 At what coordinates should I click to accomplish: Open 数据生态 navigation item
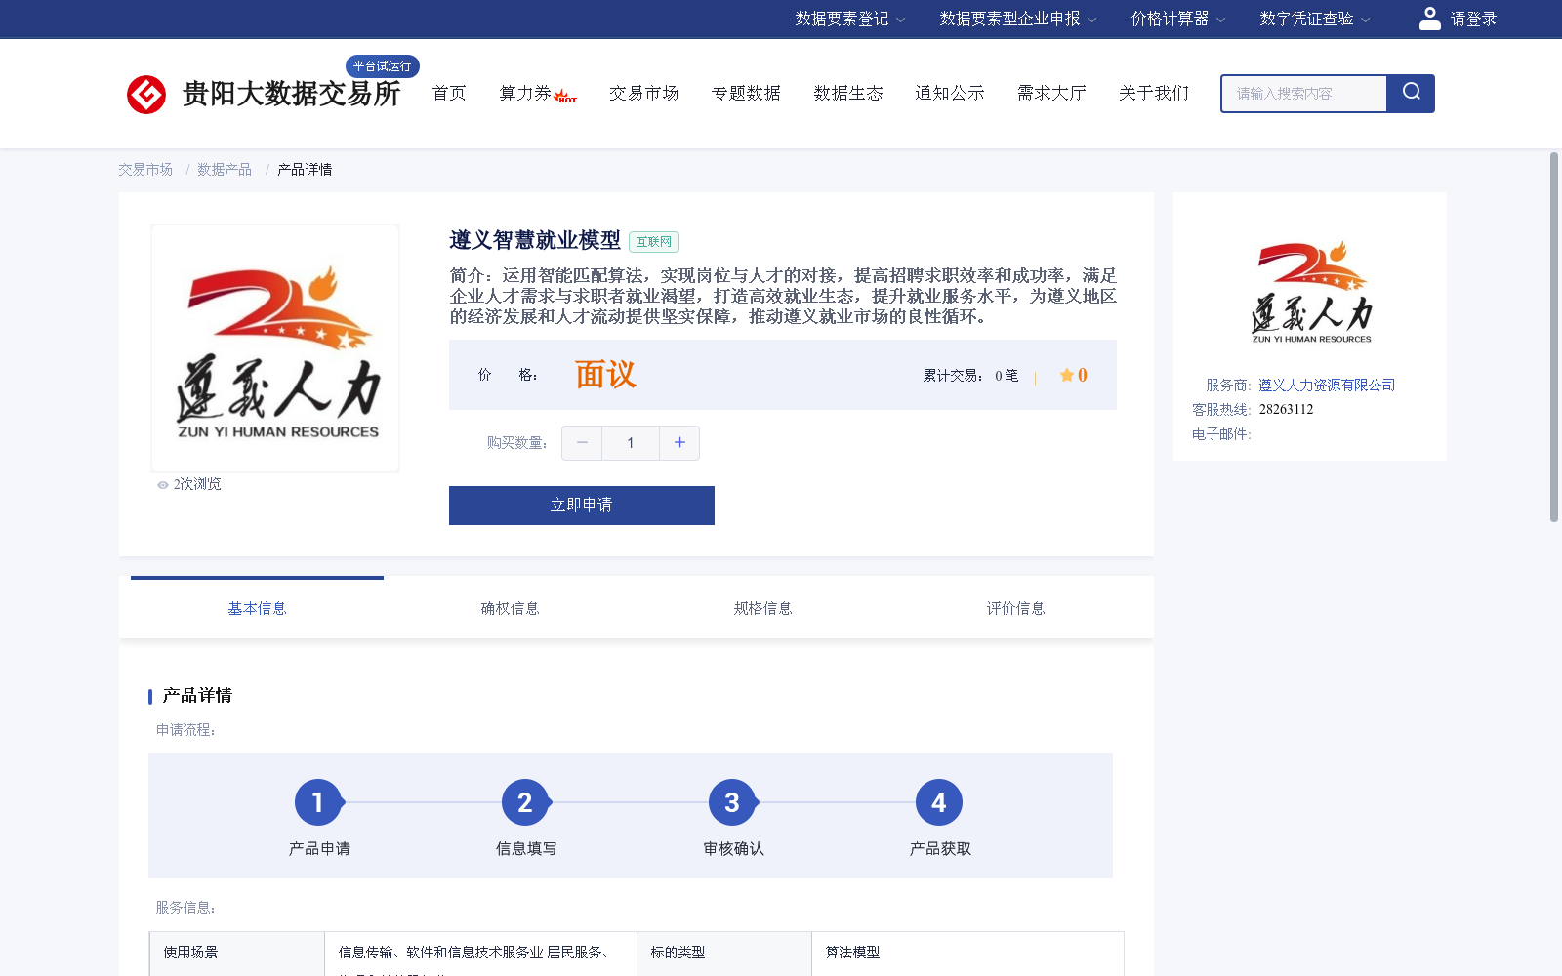point(848,94)
